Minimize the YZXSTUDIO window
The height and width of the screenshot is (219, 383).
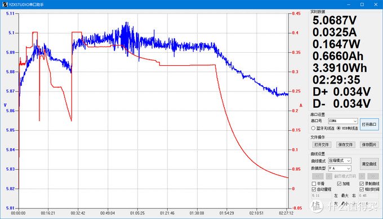tap(349, 4)
